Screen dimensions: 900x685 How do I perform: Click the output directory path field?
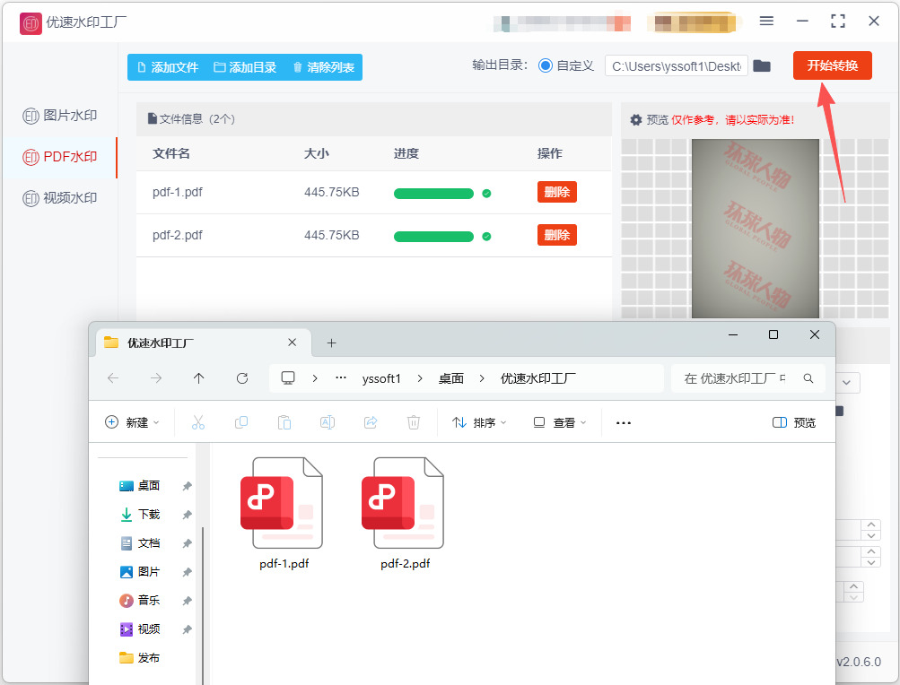click(677, 66)
